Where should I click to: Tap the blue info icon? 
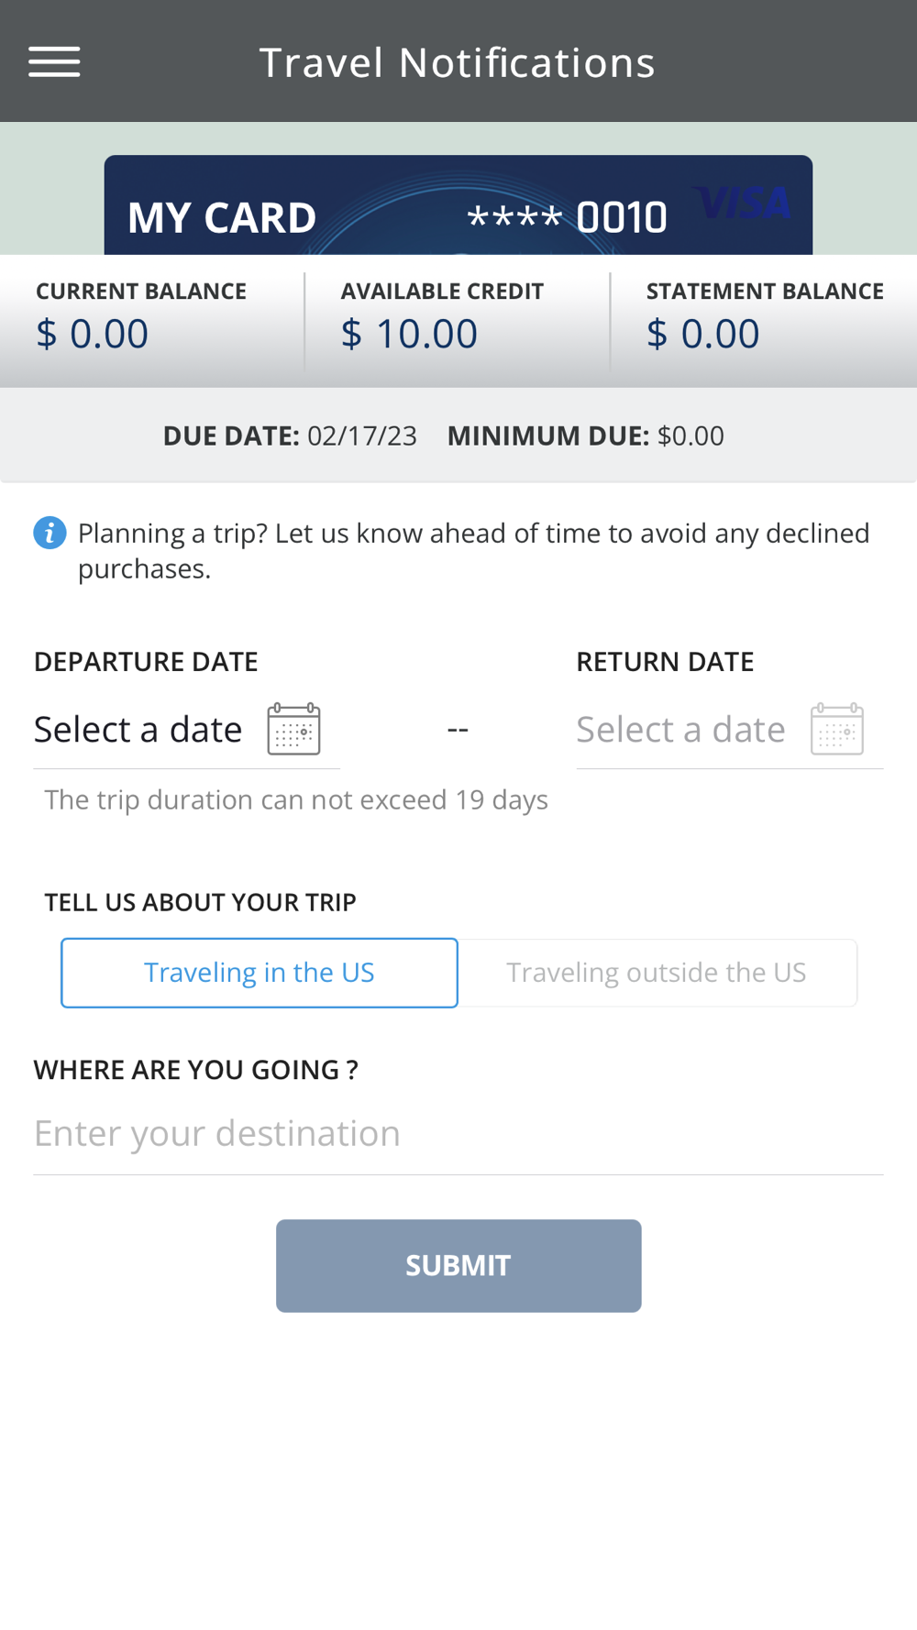[x=50, y=533]
